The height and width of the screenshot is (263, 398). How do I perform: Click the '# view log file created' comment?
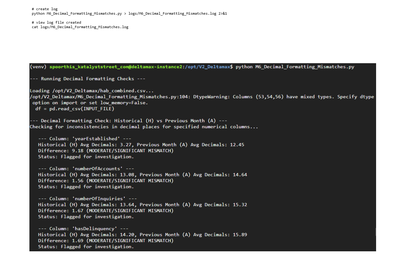pyautogui.click(x=56, y=22)
